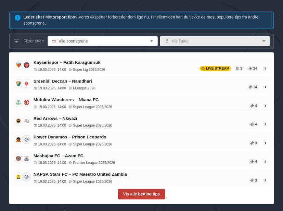The height and width of the screenshot is (211, 283).
Task: Click the 34 tips badge on Kayserispor
Action: click(x=253, y=69)
